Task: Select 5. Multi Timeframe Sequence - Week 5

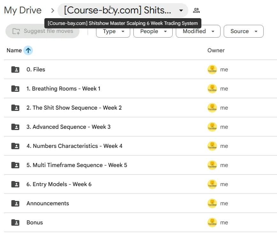Action: 77,165
